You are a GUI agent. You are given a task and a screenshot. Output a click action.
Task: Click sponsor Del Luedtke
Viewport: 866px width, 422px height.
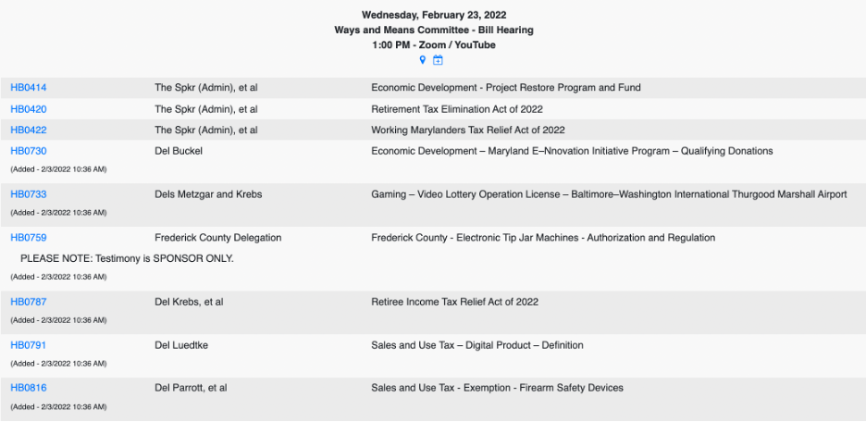pyautogui.click(x=183, y=345)
